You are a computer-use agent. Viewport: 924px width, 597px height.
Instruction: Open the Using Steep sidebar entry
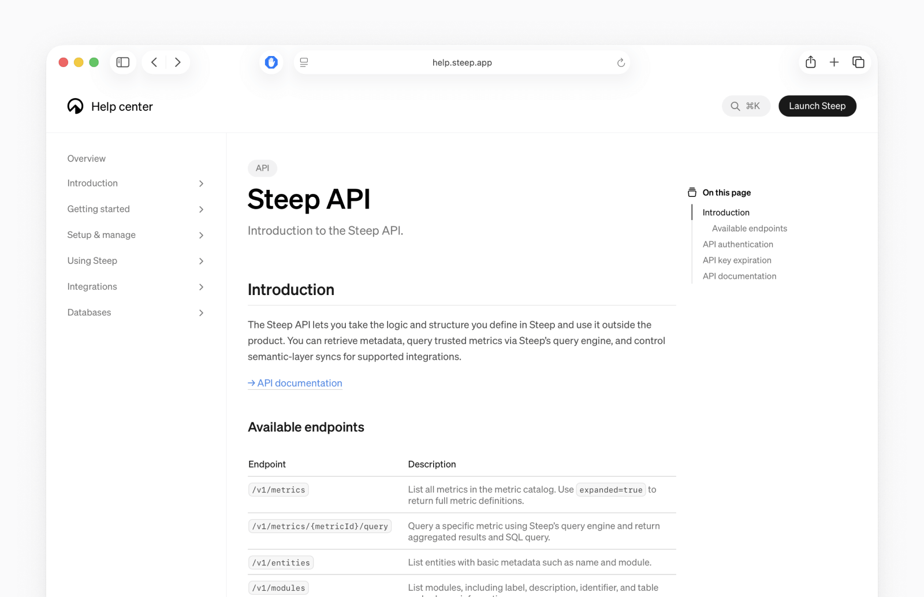[x=92, y=260]
